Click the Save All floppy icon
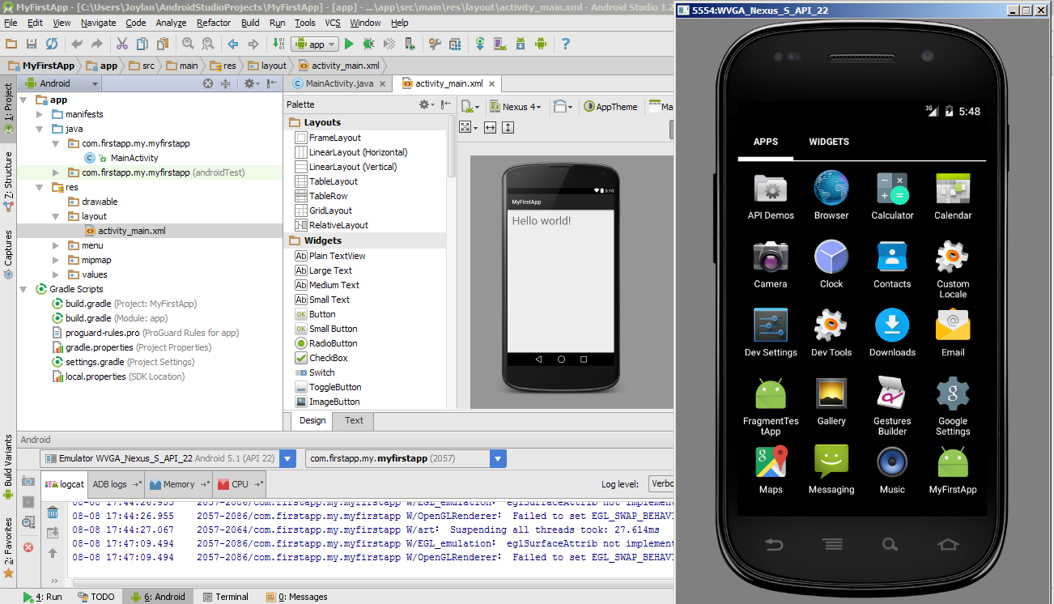1054x604 pixels. 32,44
